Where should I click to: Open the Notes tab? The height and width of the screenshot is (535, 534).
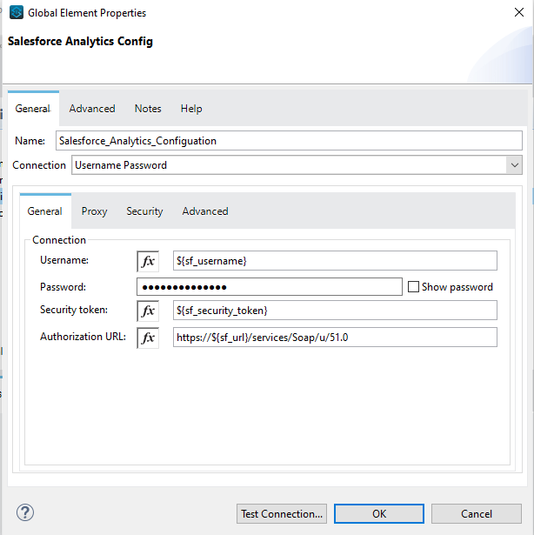[148, 109]
